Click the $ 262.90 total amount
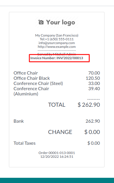114x183 pixels. click(89, 105)
